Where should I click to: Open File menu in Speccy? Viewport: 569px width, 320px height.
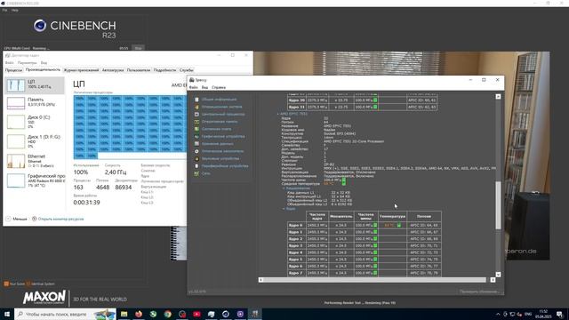point(194,87)
